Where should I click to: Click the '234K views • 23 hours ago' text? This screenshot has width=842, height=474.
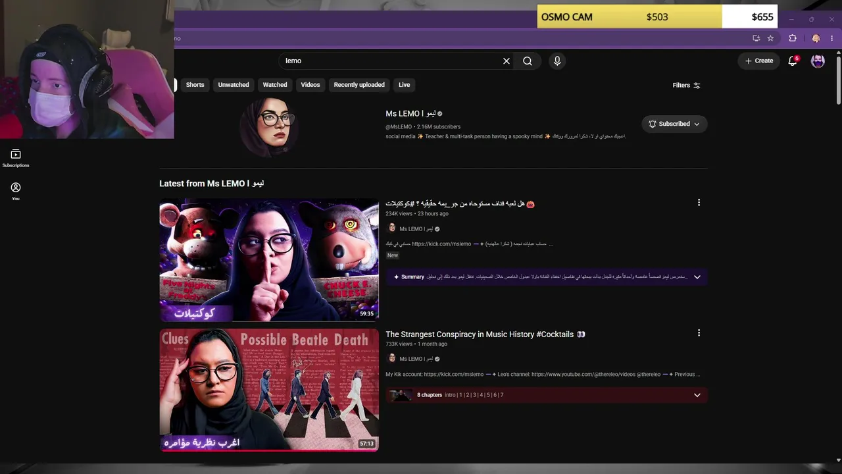pyautogui.click(x=417, y=214)
